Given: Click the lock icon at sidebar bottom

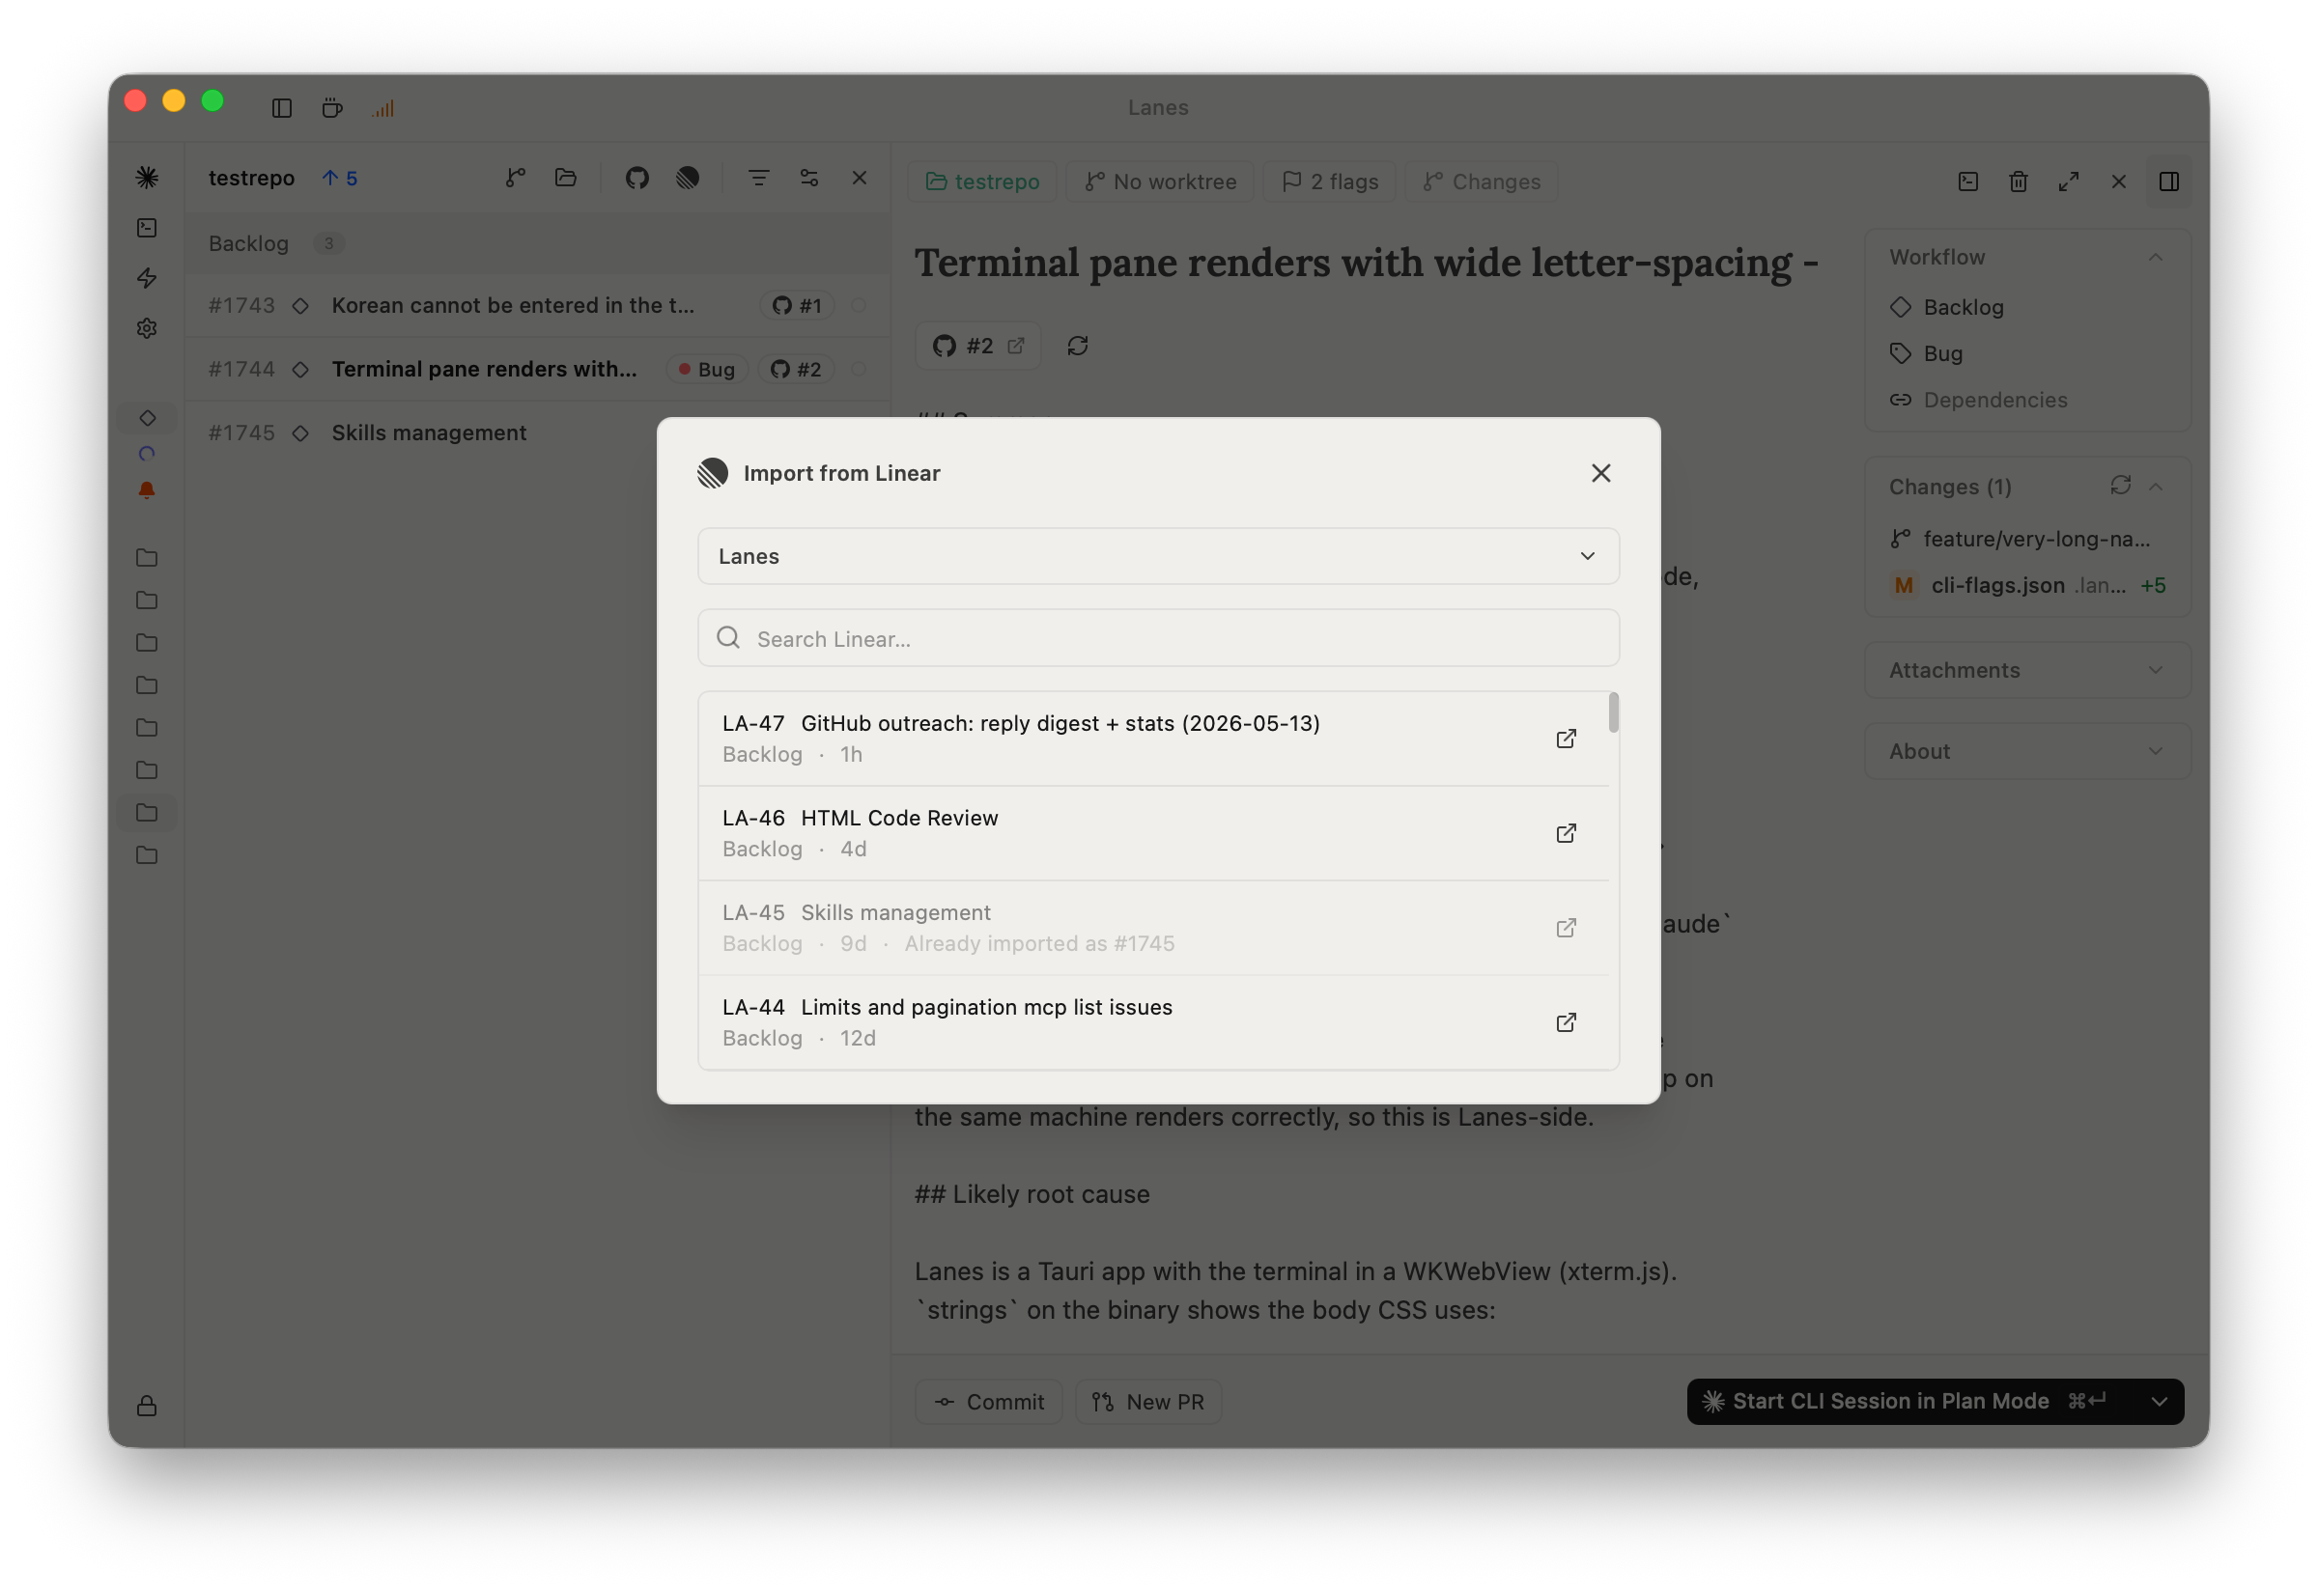Looking at the screenshot, I should click(x=147, y=1406).
